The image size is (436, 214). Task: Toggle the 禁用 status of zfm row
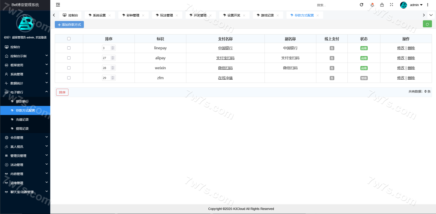[x=364, y=78]
